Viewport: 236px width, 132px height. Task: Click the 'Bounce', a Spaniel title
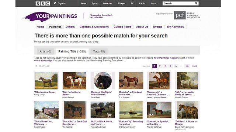tap(158, 123)
